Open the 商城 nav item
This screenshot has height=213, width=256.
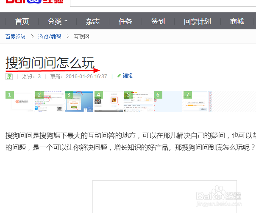(x=237, y=21)
